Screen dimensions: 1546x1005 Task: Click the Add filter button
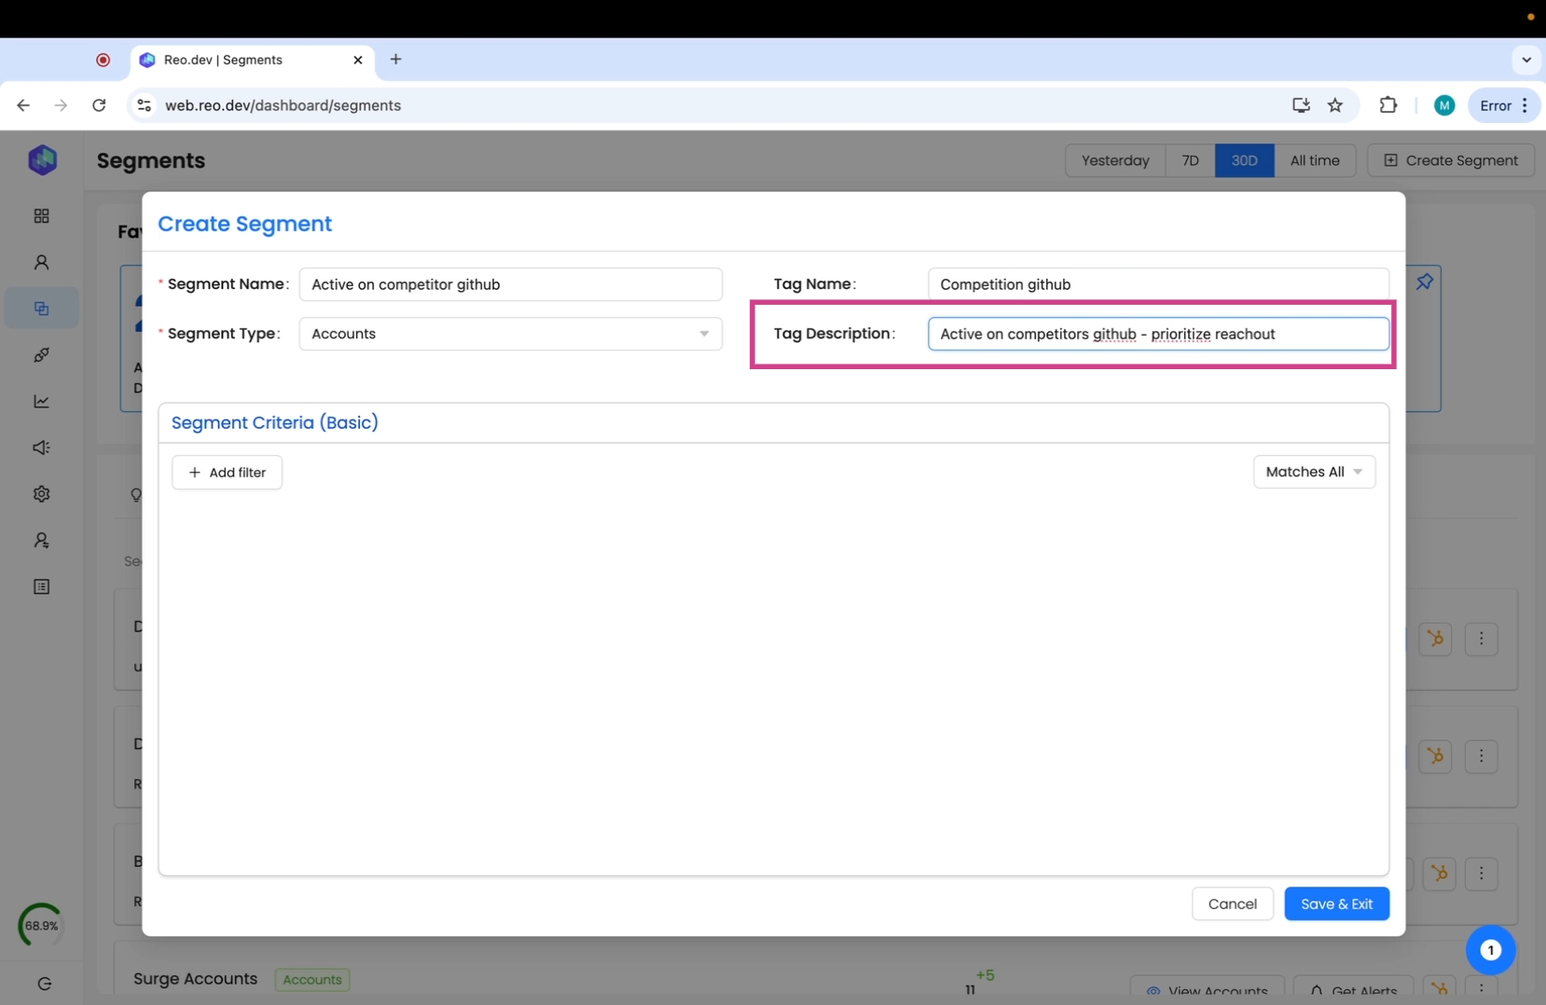227,473
